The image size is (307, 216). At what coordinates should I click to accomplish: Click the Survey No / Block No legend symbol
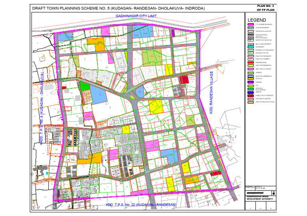pos(251,40)
